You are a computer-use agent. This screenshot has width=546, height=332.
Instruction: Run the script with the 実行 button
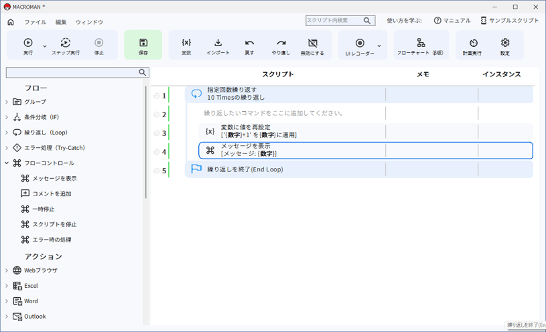(28, 45)
